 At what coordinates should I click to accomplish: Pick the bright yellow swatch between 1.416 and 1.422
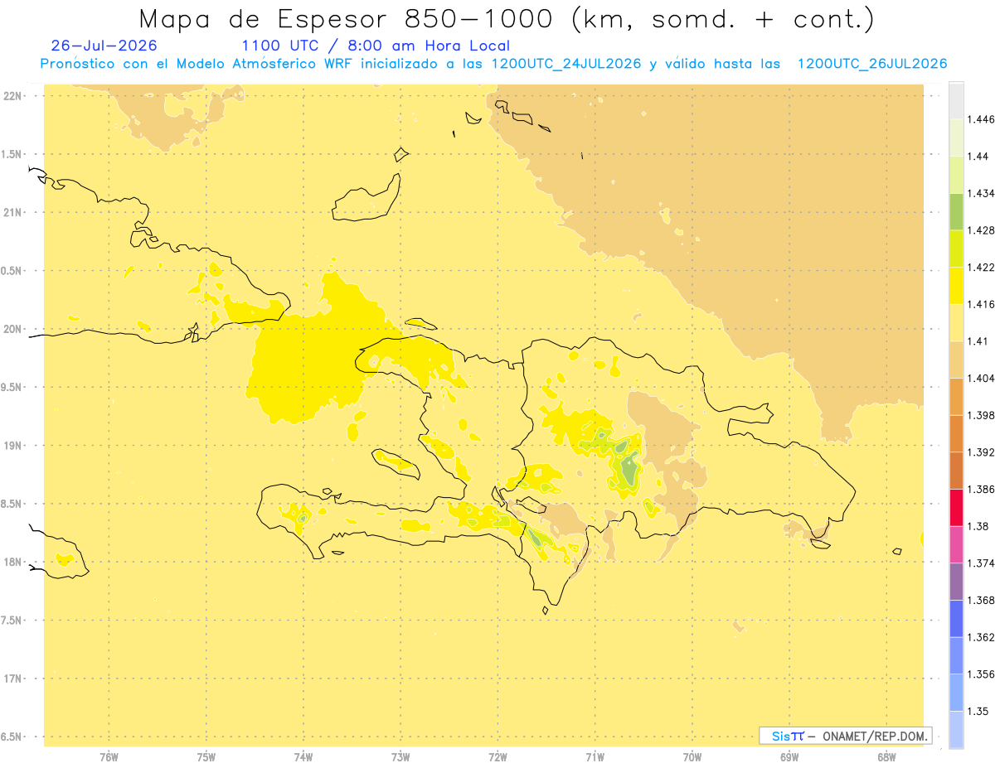[x=956, y=285]
